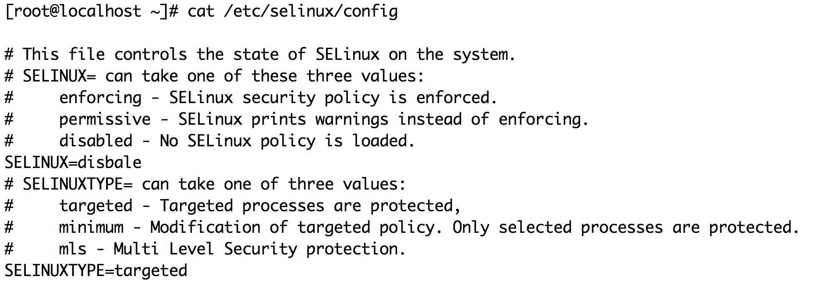Screen dimensions: 818x306
Task: Click the 'minimum - Modification of targeted policy' line
Action: coord(402,227)
